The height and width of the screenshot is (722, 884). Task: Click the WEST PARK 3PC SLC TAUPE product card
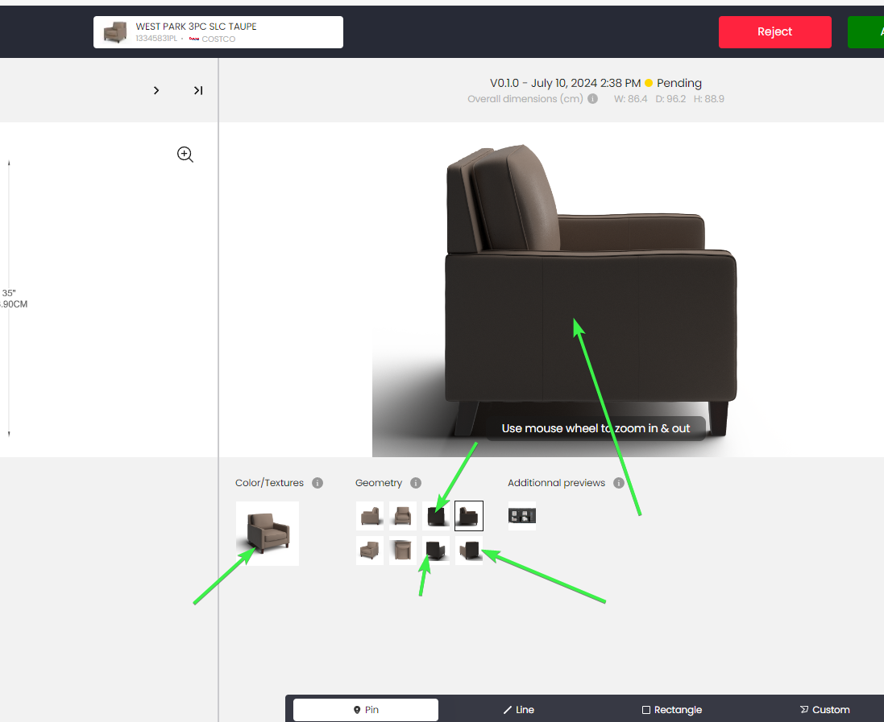(x=218, y=32)
